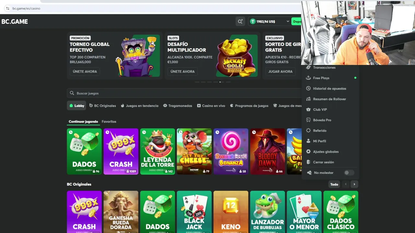The image size is (415, 233).
Task: Click clock icon on Bloody Dawn card
Action: (x=254, y=132)
